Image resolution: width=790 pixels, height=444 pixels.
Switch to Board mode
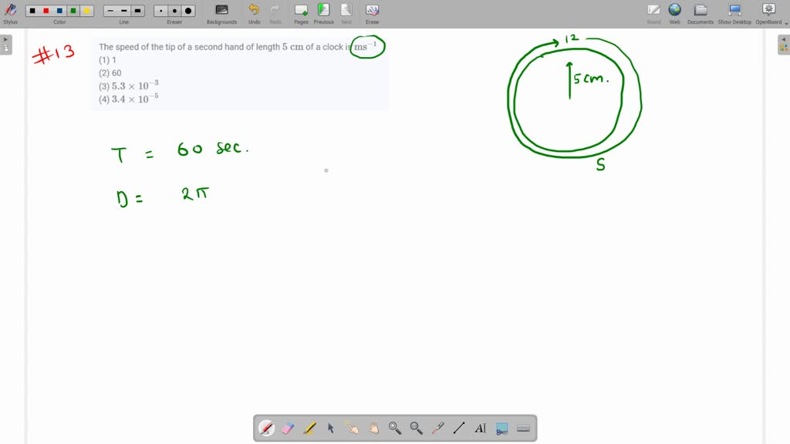(653, 14)
